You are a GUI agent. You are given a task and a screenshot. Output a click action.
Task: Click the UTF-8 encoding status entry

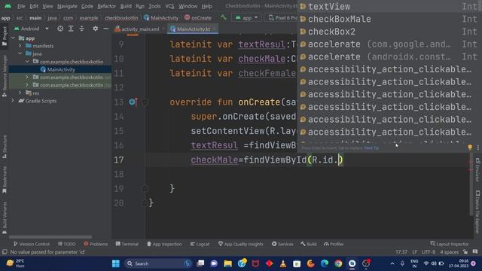point(429,252)
